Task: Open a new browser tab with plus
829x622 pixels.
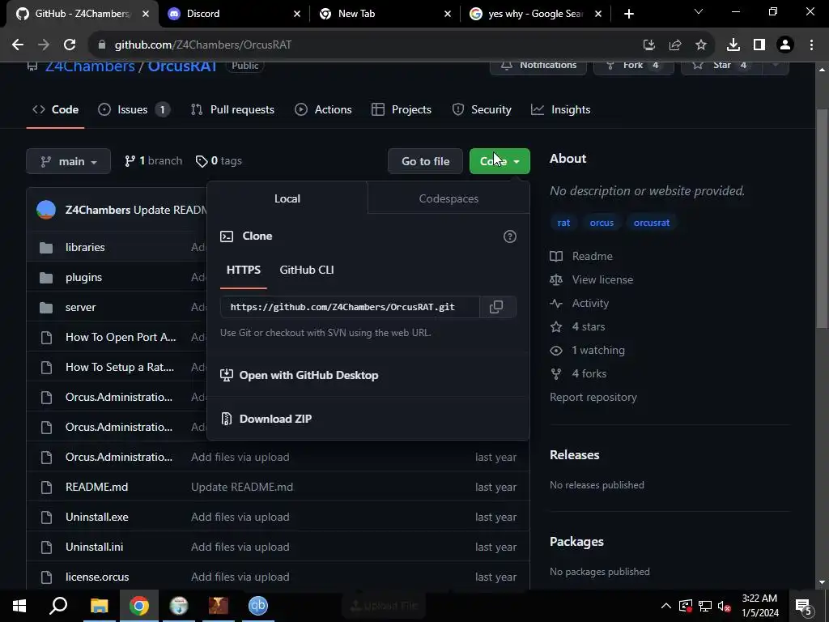Action: pos(628,14)
